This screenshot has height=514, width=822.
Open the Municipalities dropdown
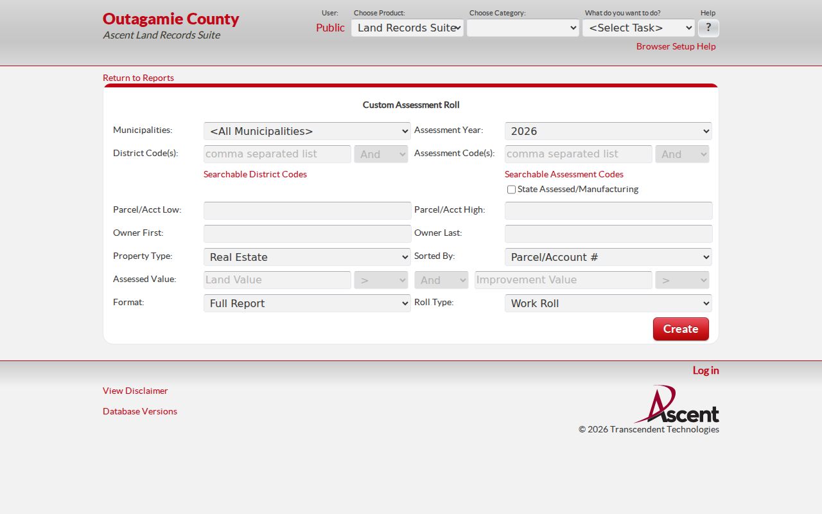click(307, 131)
